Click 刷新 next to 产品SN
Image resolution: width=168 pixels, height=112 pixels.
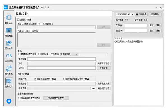(x=151, y=25)
